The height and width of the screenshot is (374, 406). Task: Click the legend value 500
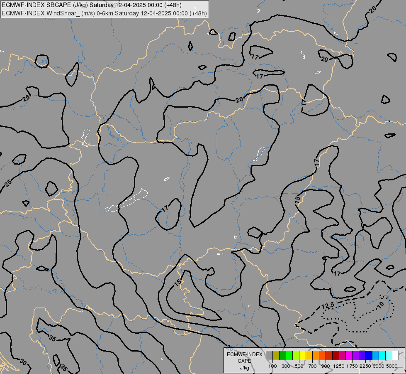click(x=299, y=366)
